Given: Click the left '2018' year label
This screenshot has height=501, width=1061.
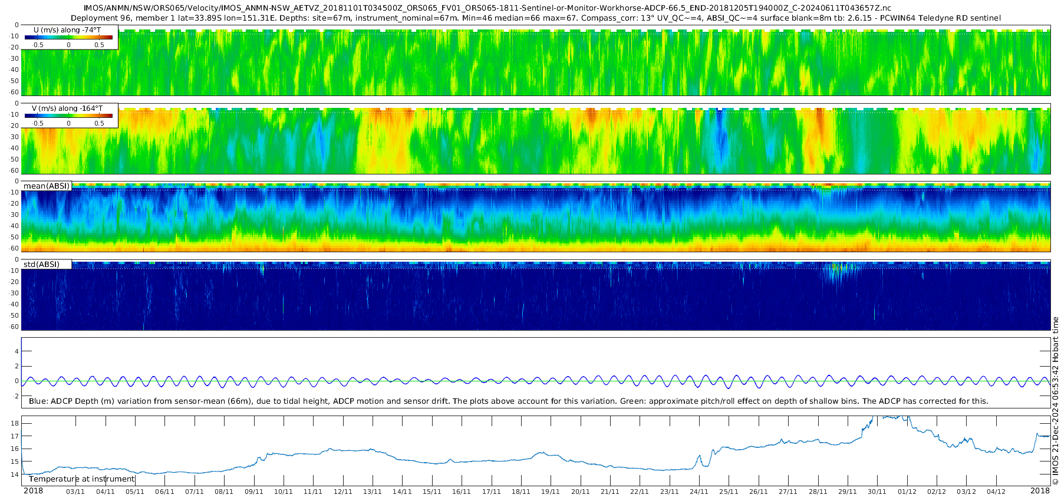Looking at the screenshot, I should point(33,491).
